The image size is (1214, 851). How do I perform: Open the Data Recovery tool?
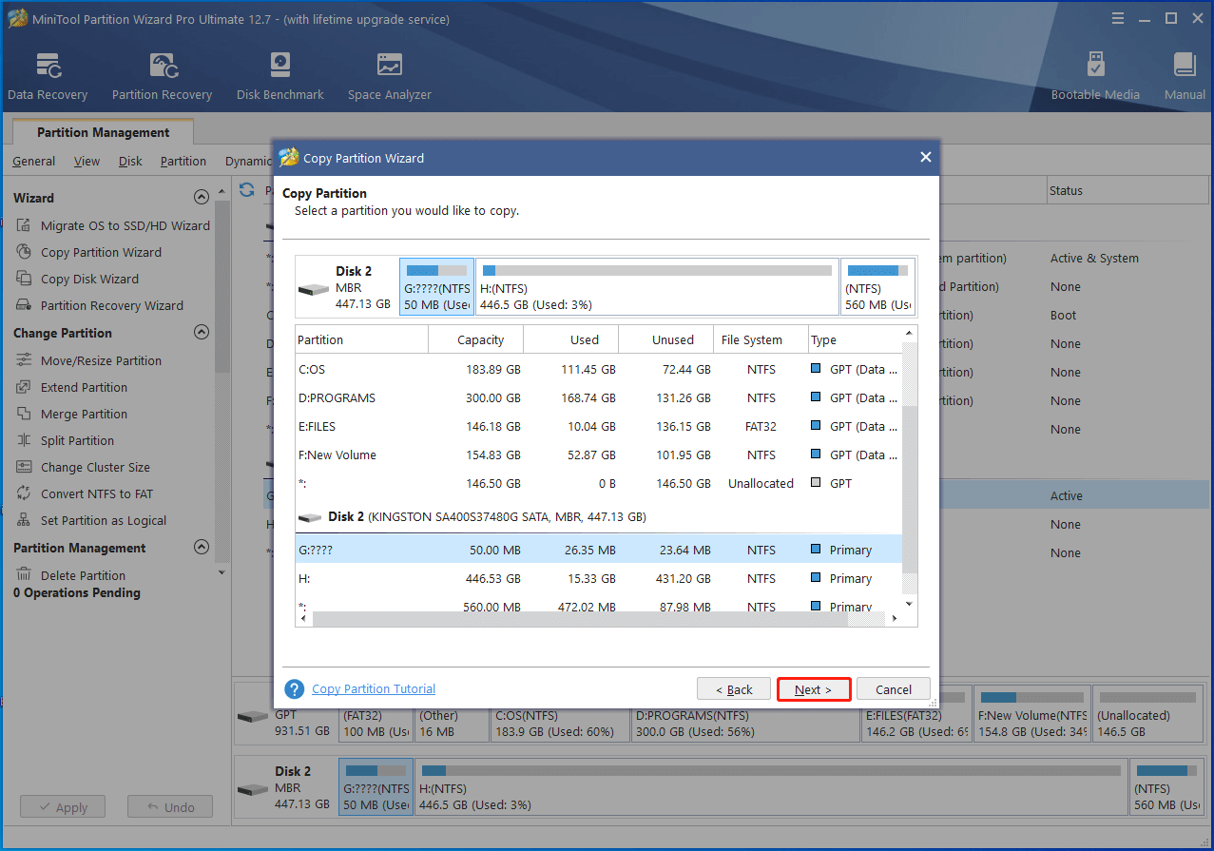tap(48, 77)
